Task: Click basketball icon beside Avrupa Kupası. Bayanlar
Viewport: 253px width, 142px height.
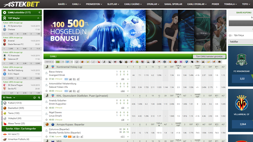Action: 47,124
